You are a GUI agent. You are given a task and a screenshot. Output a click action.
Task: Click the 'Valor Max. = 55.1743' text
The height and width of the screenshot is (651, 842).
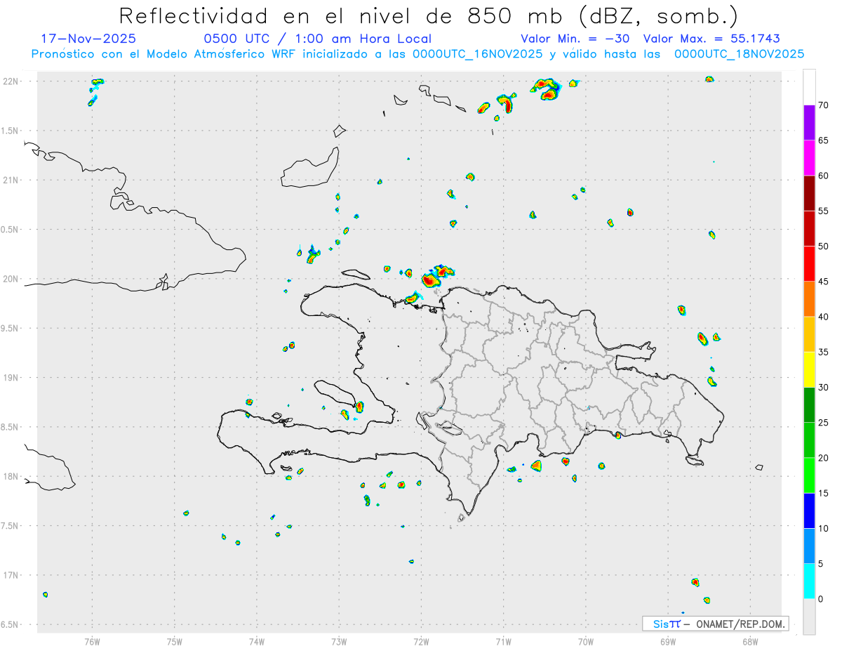pyautogui.click(x=711, y=39)
